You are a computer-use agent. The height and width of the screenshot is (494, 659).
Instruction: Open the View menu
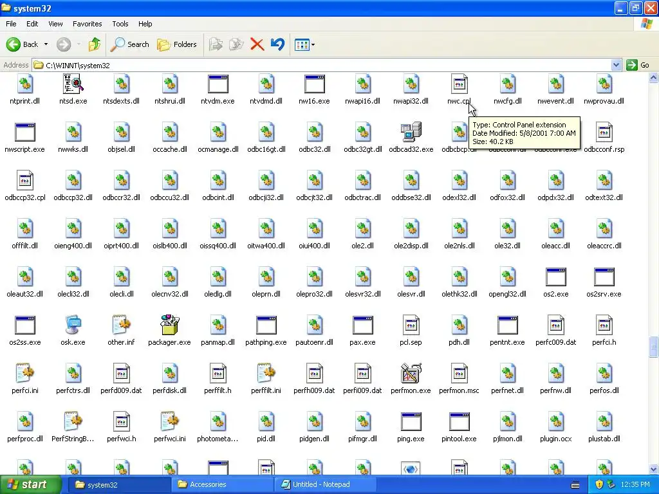[x=55, y=24]
